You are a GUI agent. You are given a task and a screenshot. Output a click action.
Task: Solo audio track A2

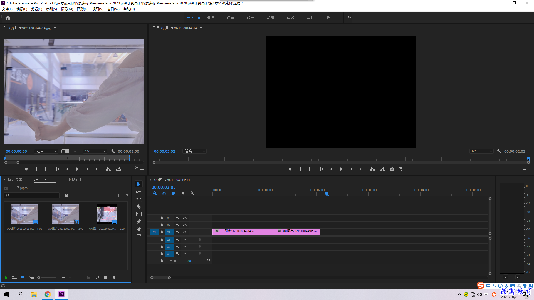coord(192,247)
